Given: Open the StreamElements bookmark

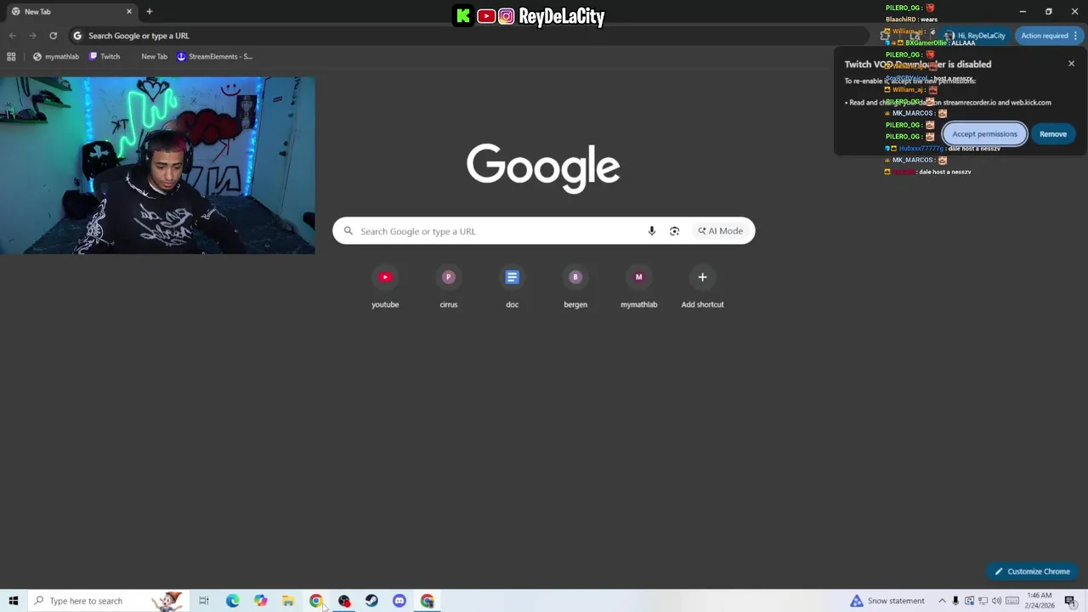Looking at the screenshot, I should 214,56.
